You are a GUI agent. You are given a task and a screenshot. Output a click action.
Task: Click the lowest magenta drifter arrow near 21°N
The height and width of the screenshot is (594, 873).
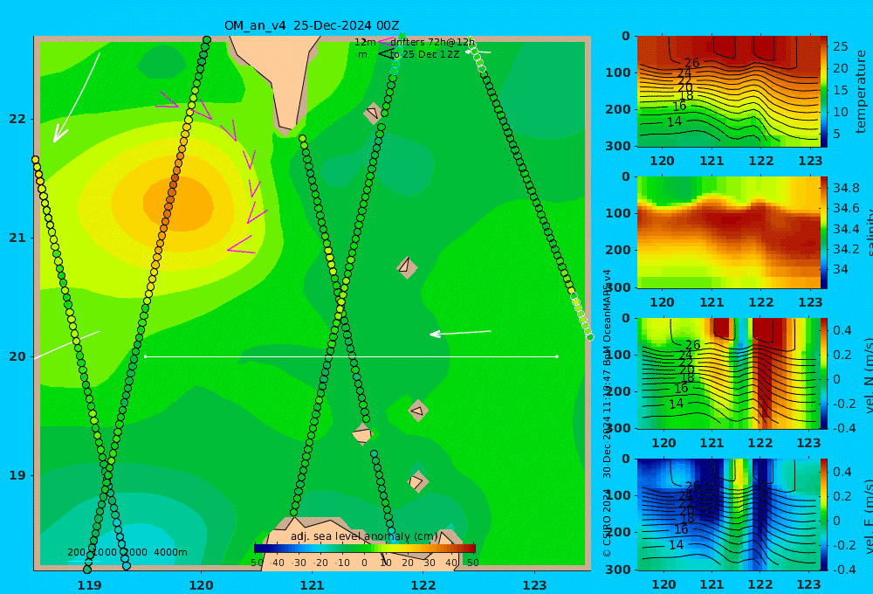click(x=241, y=245)
